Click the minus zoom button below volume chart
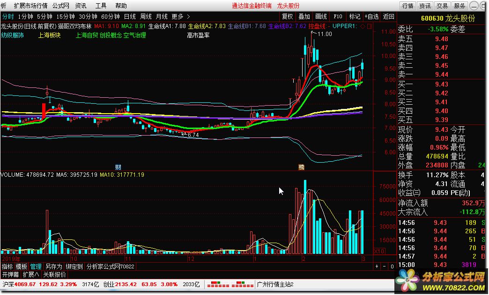Viewport: 489px width, 295px height. pyautogui.click(x=384, y=266)
